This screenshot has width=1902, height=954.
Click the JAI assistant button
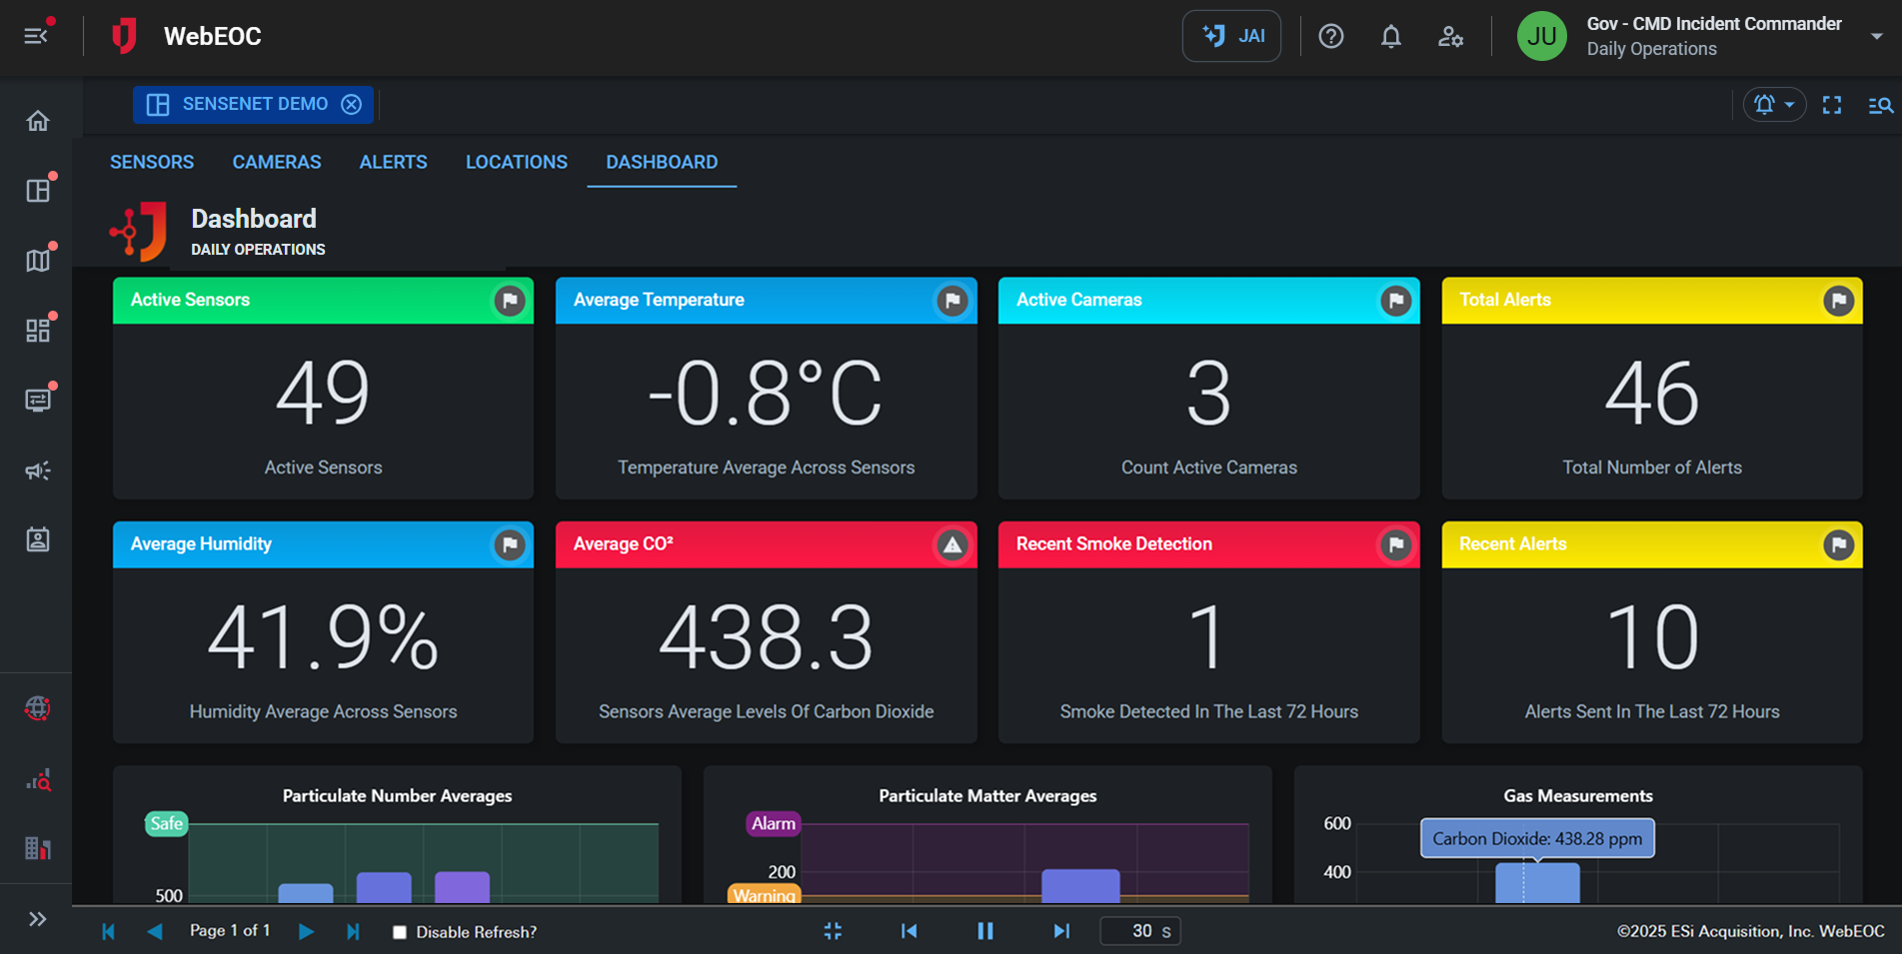click(1231, 37)
